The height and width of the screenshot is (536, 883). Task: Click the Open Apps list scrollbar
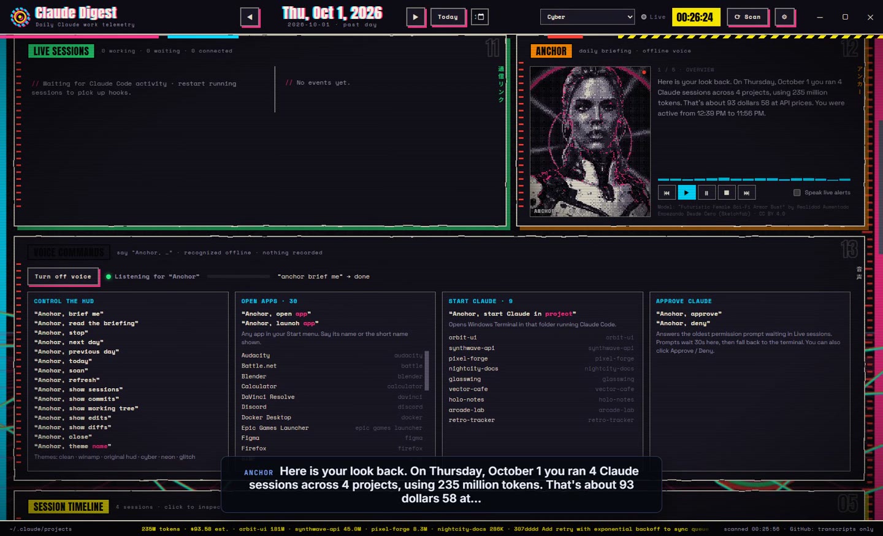(427, 370)
